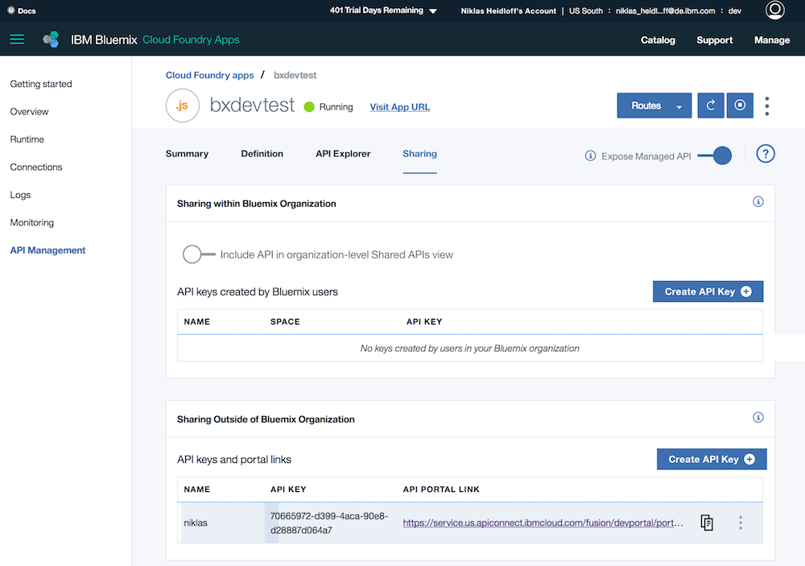This screenshot has height=566, width=805.
Task: Click Niklas Heidloff's Account in top bar
Action: pyautogui.click(x=508, y=10)
